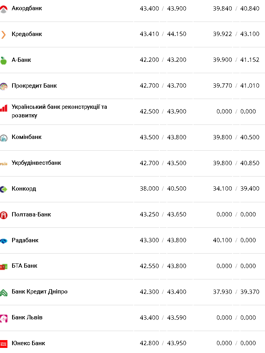265x353 pixels.
Task: Click the Конкорд logo icon
Action: 4,189
